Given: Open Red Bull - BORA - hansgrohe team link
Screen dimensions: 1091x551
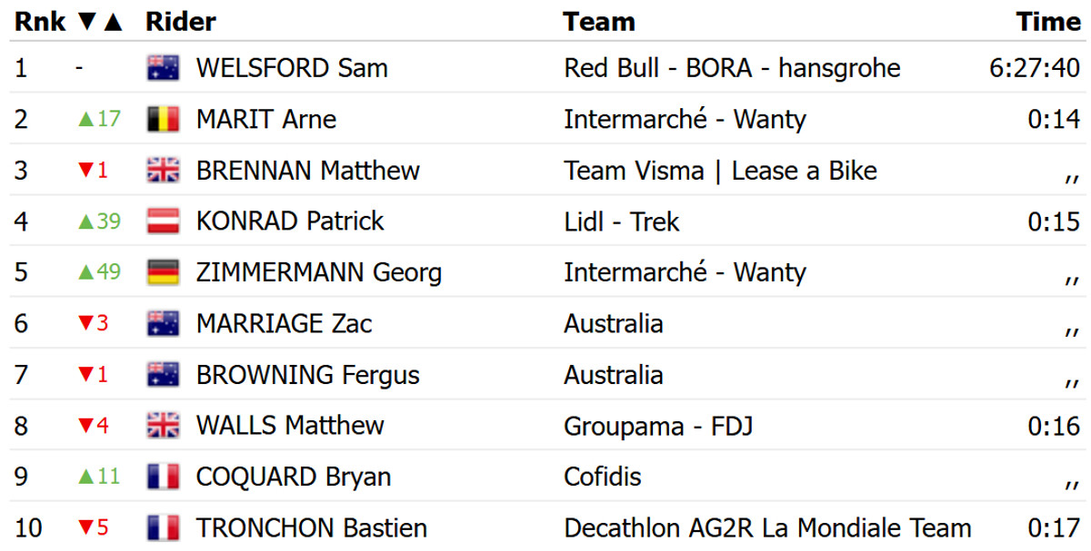Looking at the screenshot, I should click(x=731, y=68).
